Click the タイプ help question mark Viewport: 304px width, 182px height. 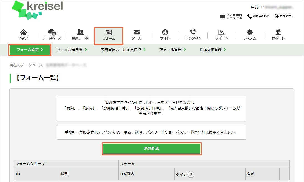[191, 175]
